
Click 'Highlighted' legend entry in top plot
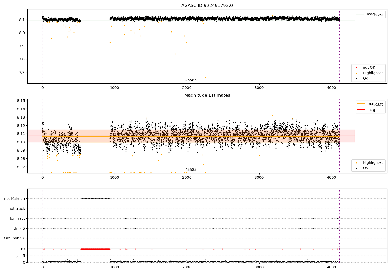(x=373, y=73)
